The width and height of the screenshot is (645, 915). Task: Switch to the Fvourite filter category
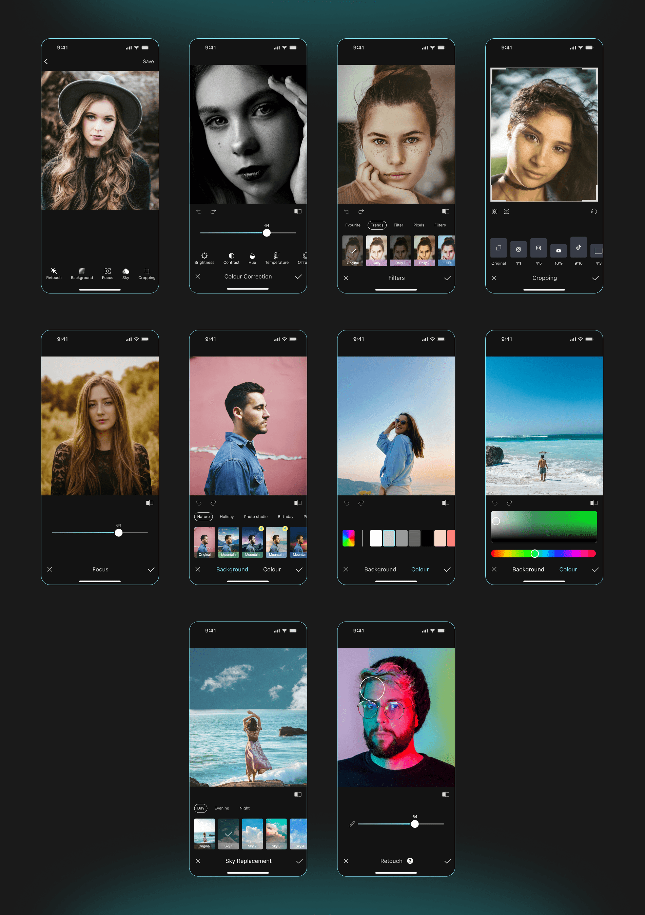pyautogui.click(x=353, y=225)
